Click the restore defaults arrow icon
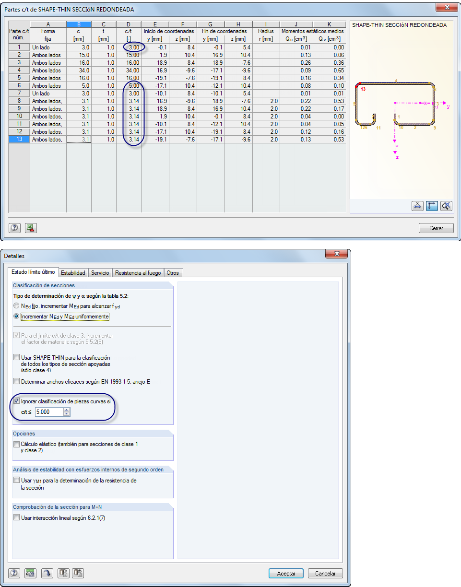461x587 pixels. click(x=47, y=573)
